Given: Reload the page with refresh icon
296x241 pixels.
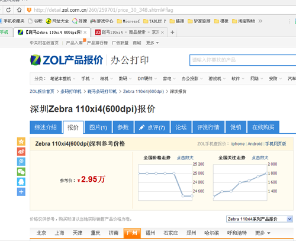Looking at the screenshot, I should (x=8, y=10).
